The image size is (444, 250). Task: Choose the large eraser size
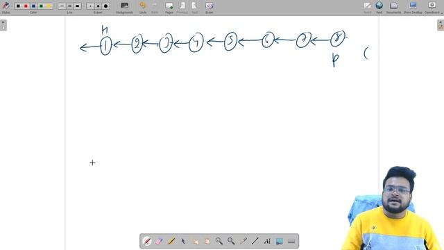pyautogui.click(x=105, y=6)
